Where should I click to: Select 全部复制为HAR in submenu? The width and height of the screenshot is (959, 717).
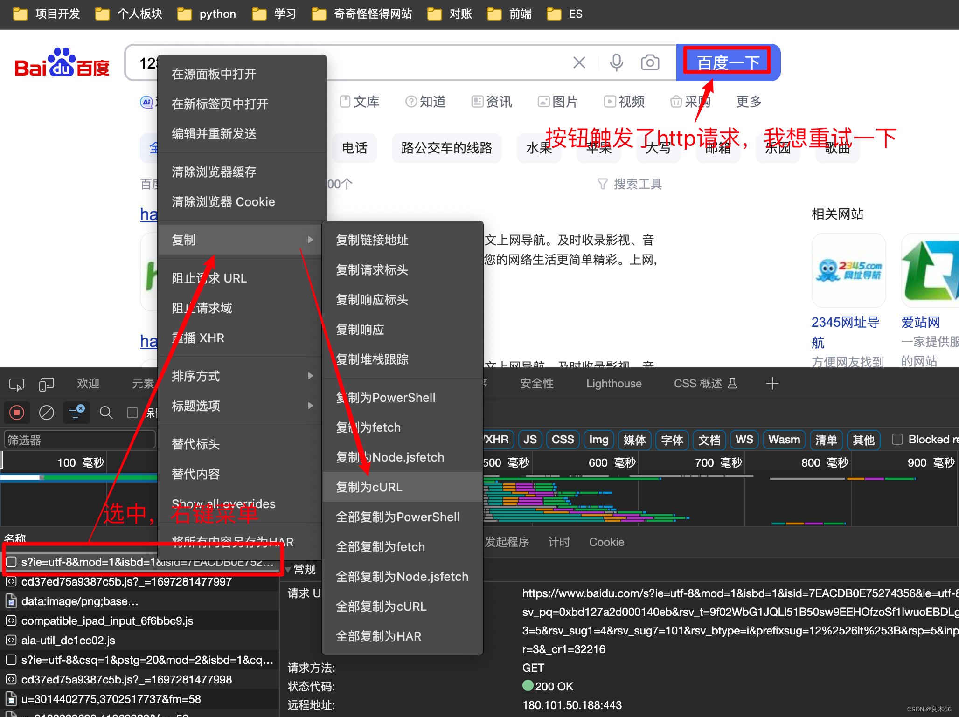(403, 636)
